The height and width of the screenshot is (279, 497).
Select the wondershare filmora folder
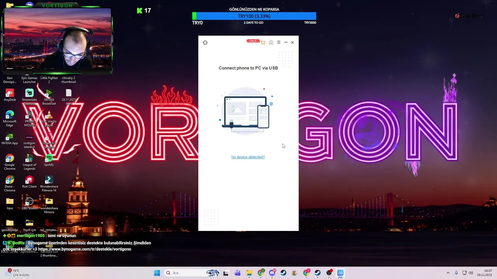coord(49,205)
